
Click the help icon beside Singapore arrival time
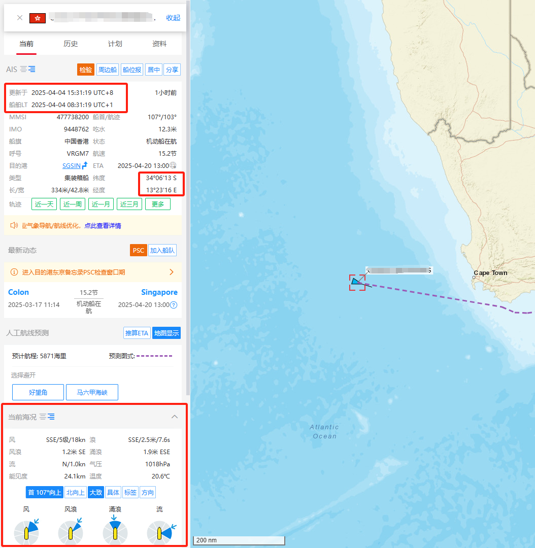click(174, 305)
